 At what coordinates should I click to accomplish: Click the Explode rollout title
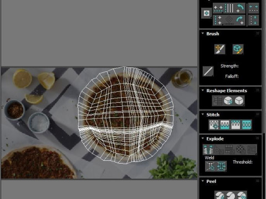pyautogui.click(x=215, y=139)
